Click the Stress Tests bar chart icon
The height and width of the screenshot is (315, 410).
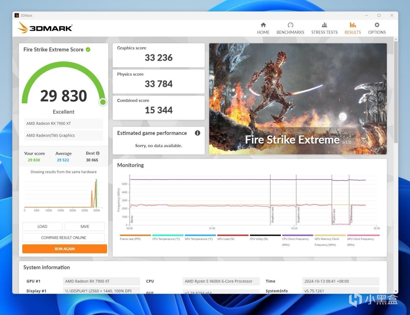tap(324, 25)
